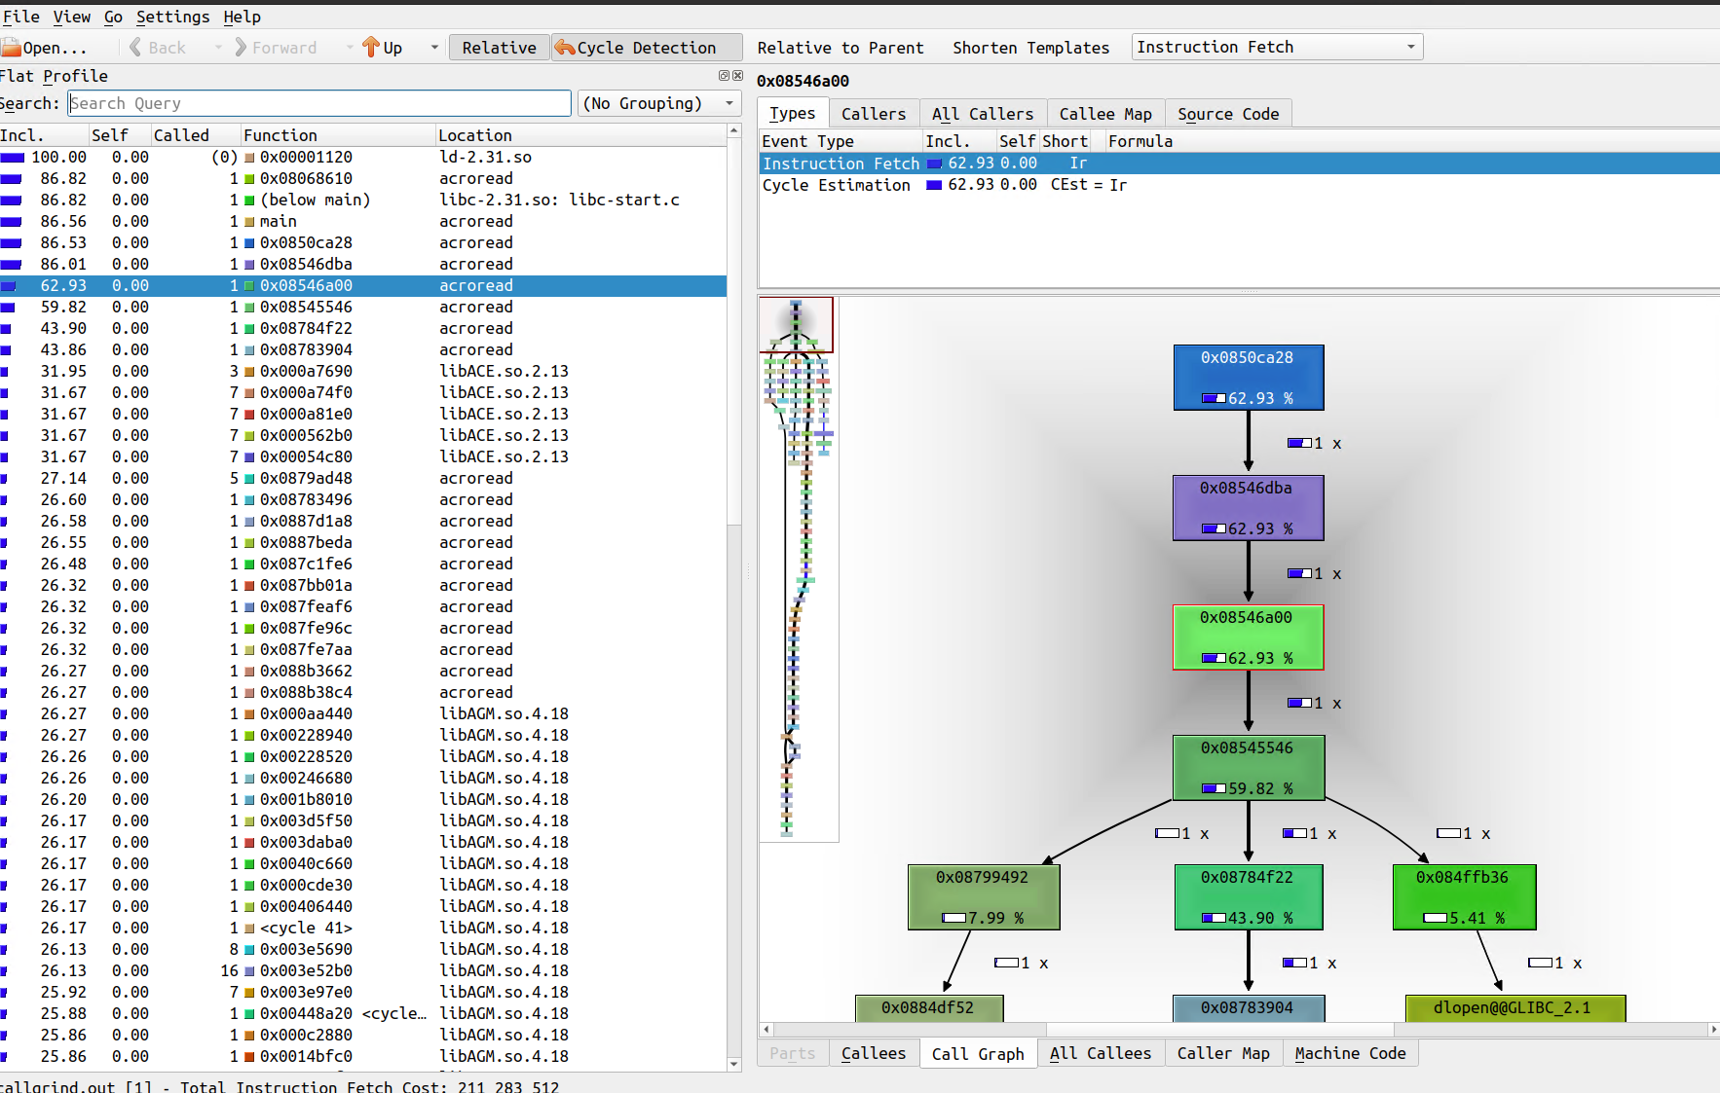Click the call graph scroll-right arrow

(1713, 1029)
